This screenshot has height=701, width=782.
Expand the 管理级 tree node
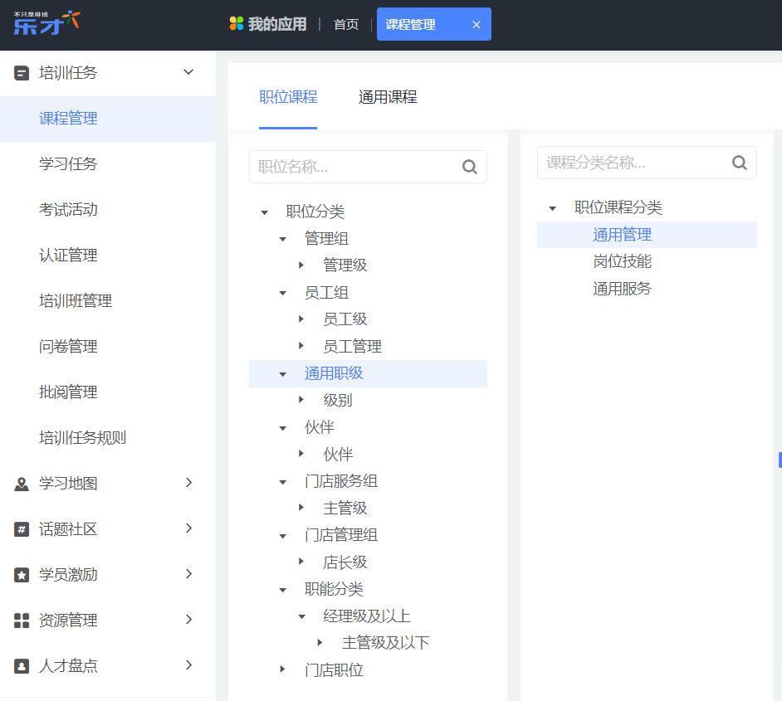[x=301, y=265]
